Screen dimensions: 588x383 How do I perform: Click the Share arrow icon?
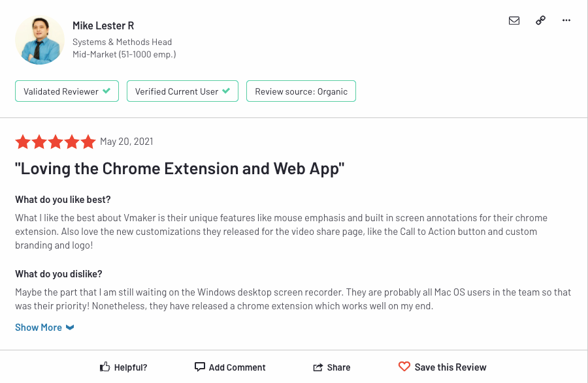click(318, 367)
